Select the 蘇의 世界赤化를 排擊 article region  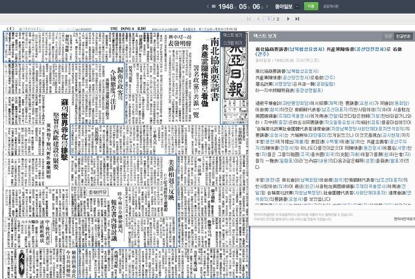(x=65, y=129)
